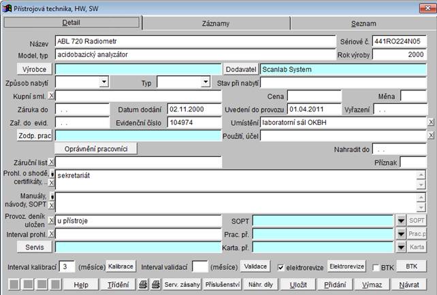The height and width of the screenshot is (295, 437).
Task: Click into the Cena input field
Action: click(x=314, y=96)
